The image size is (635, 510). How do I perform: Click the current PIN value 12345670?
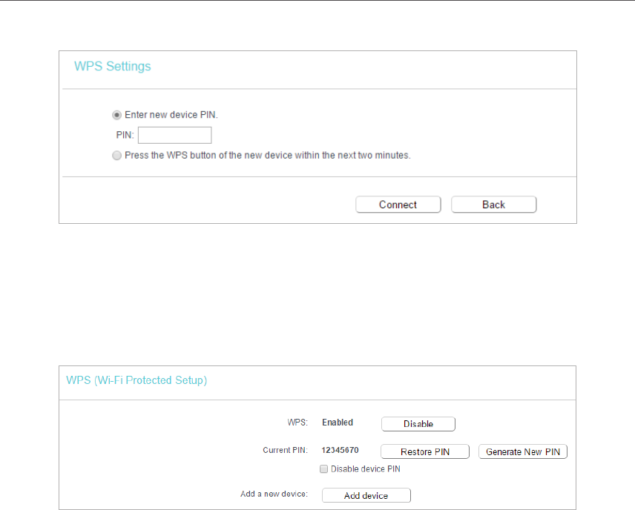(340, 450)
